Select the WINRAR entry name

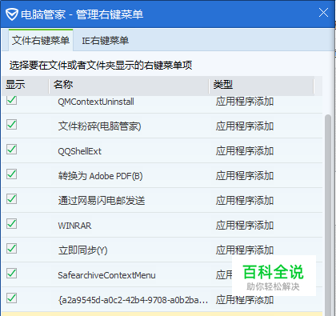pos(74,226)
